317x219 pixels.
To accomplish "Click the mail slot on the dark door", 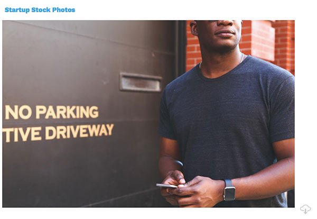I will 141,82.
